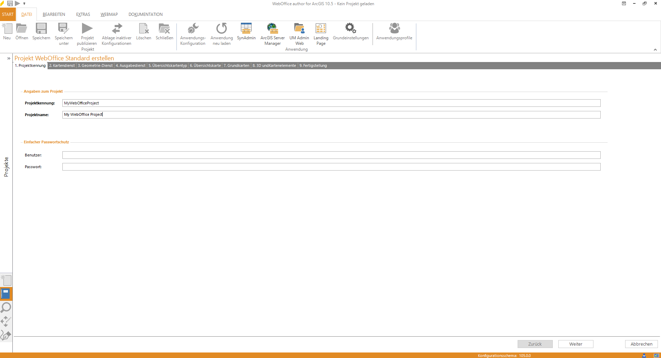Viewport: 661px width, 358px height.
Task: Switch to DATEI ribbon tab
Action: [x=27, y=14]
